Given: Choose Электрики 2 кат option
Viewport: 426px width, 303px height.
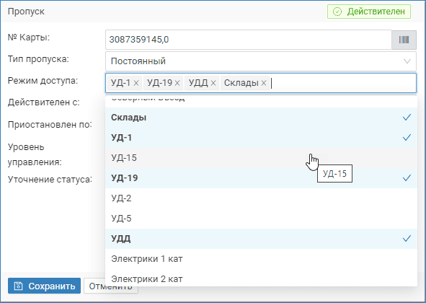Looking at the screenshot, I should pos(261,278).
